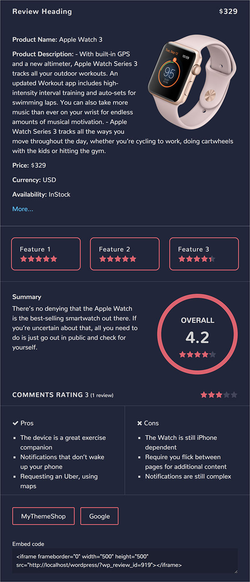Click the Feature 2 star rating
The height and width of the screenshot is (582, 250).
(x=117, y=259)
